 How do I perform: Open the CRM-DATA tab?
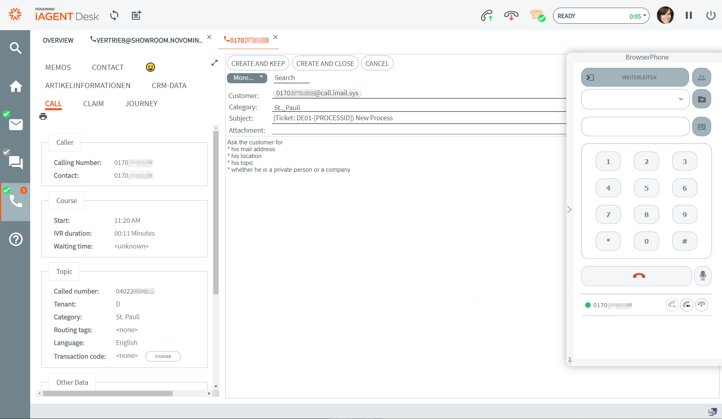(x=169, y=86)
